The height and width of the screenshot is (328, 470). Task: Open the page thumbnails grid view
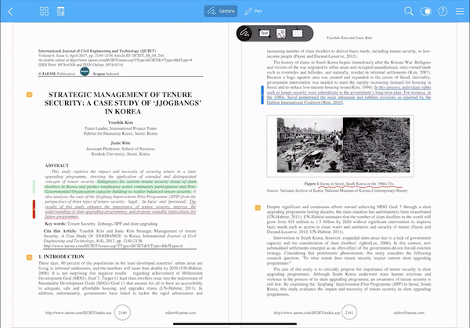point(44,12)
